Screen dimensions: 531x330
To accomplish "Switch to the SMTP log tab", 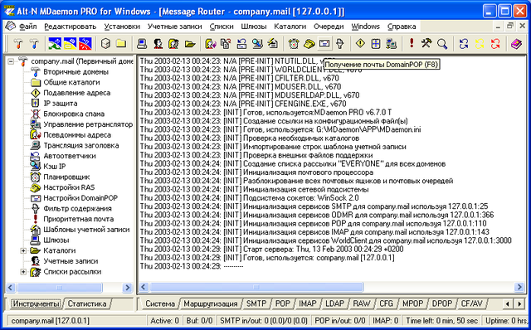I will pyautogui.click(x=256, y=303).
